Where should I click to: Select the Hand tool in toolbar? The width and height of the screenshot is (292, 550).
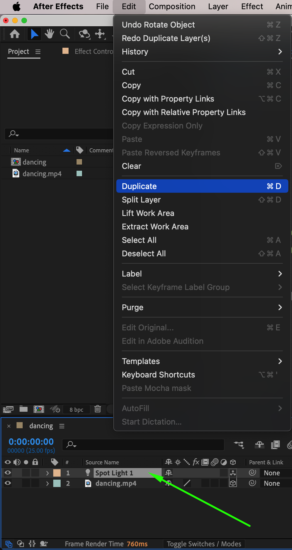(x=49, y=34)
